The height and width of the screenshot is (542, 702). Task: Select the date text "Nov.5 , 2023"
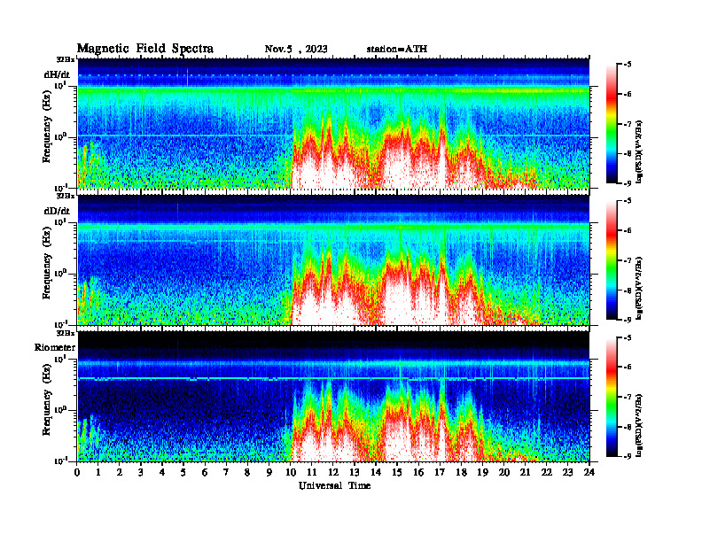[296, 50]
